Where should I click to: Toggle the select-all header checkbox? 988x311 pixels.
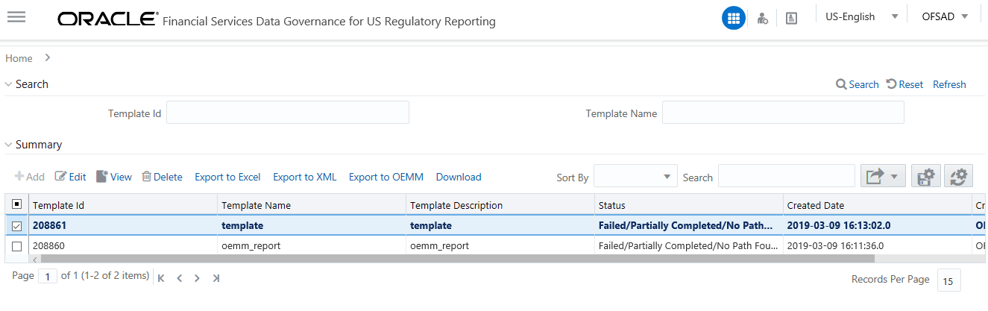tap(17, 205)
